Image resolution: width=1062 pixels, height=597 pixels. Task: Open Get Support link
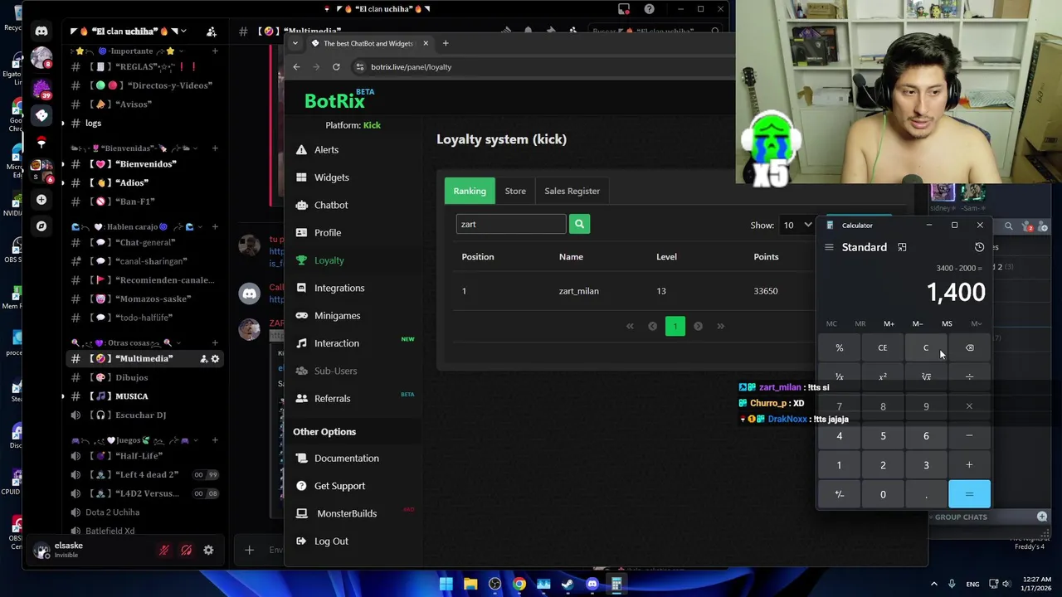pyautogui.click(x=339, y=486)
